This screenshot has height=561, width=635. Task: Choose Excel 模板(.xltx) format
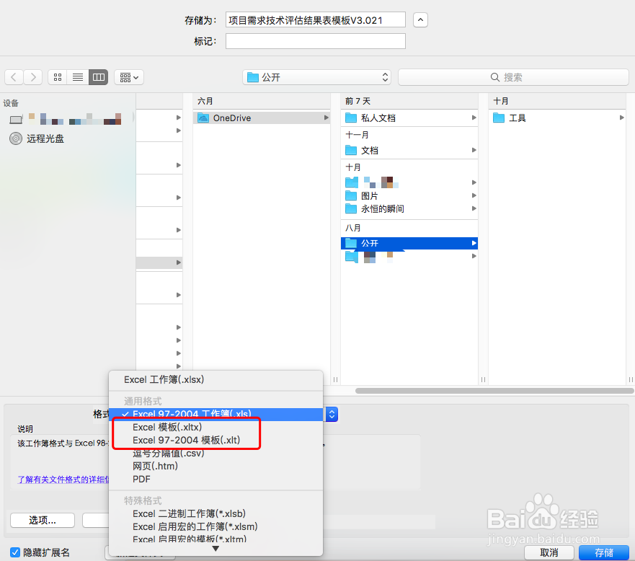pos(216,427)
